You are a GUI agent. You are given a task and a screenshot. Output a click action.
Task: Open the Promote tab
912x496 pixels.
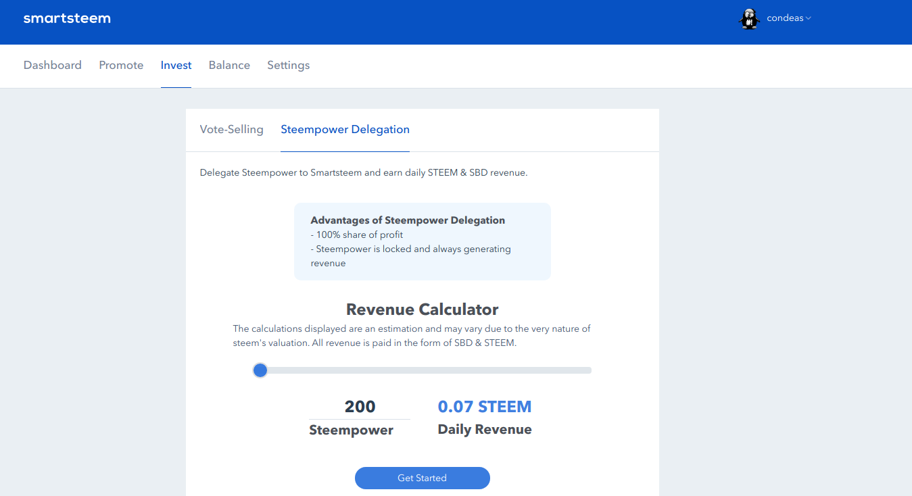point(121,66)
